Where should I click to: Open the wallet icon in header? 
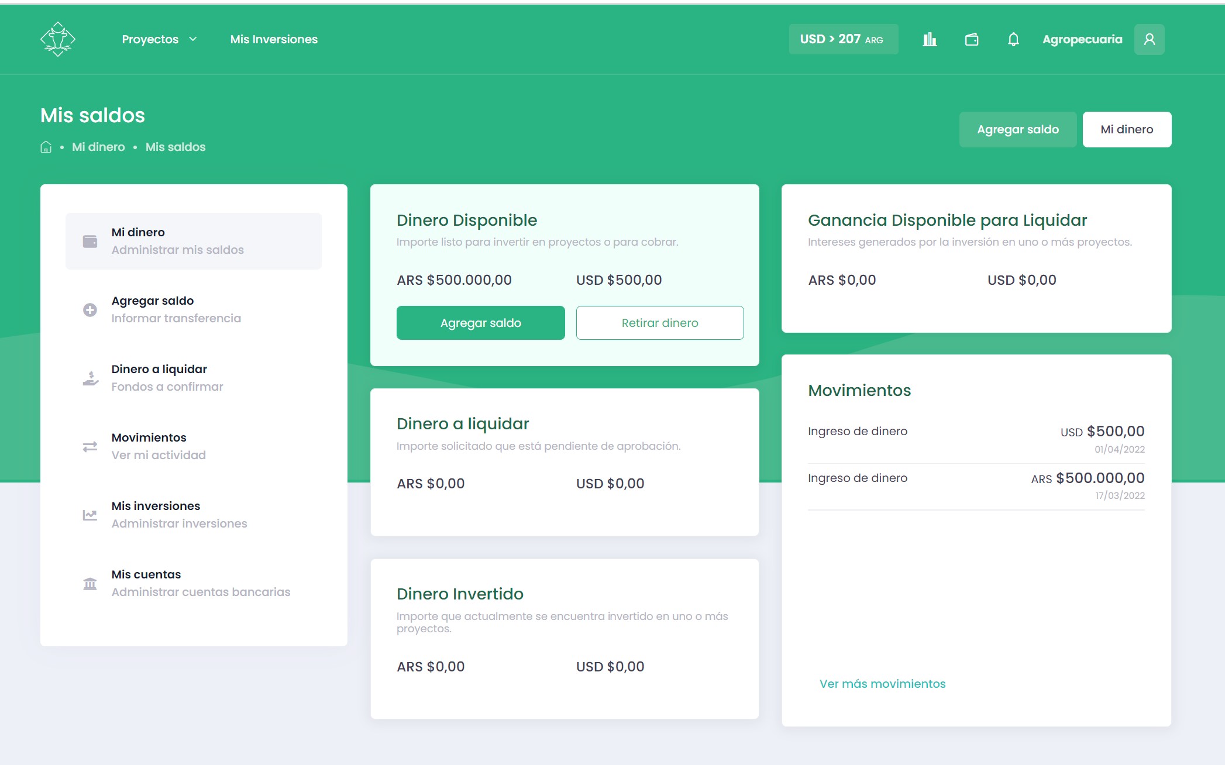pos(972,39)
